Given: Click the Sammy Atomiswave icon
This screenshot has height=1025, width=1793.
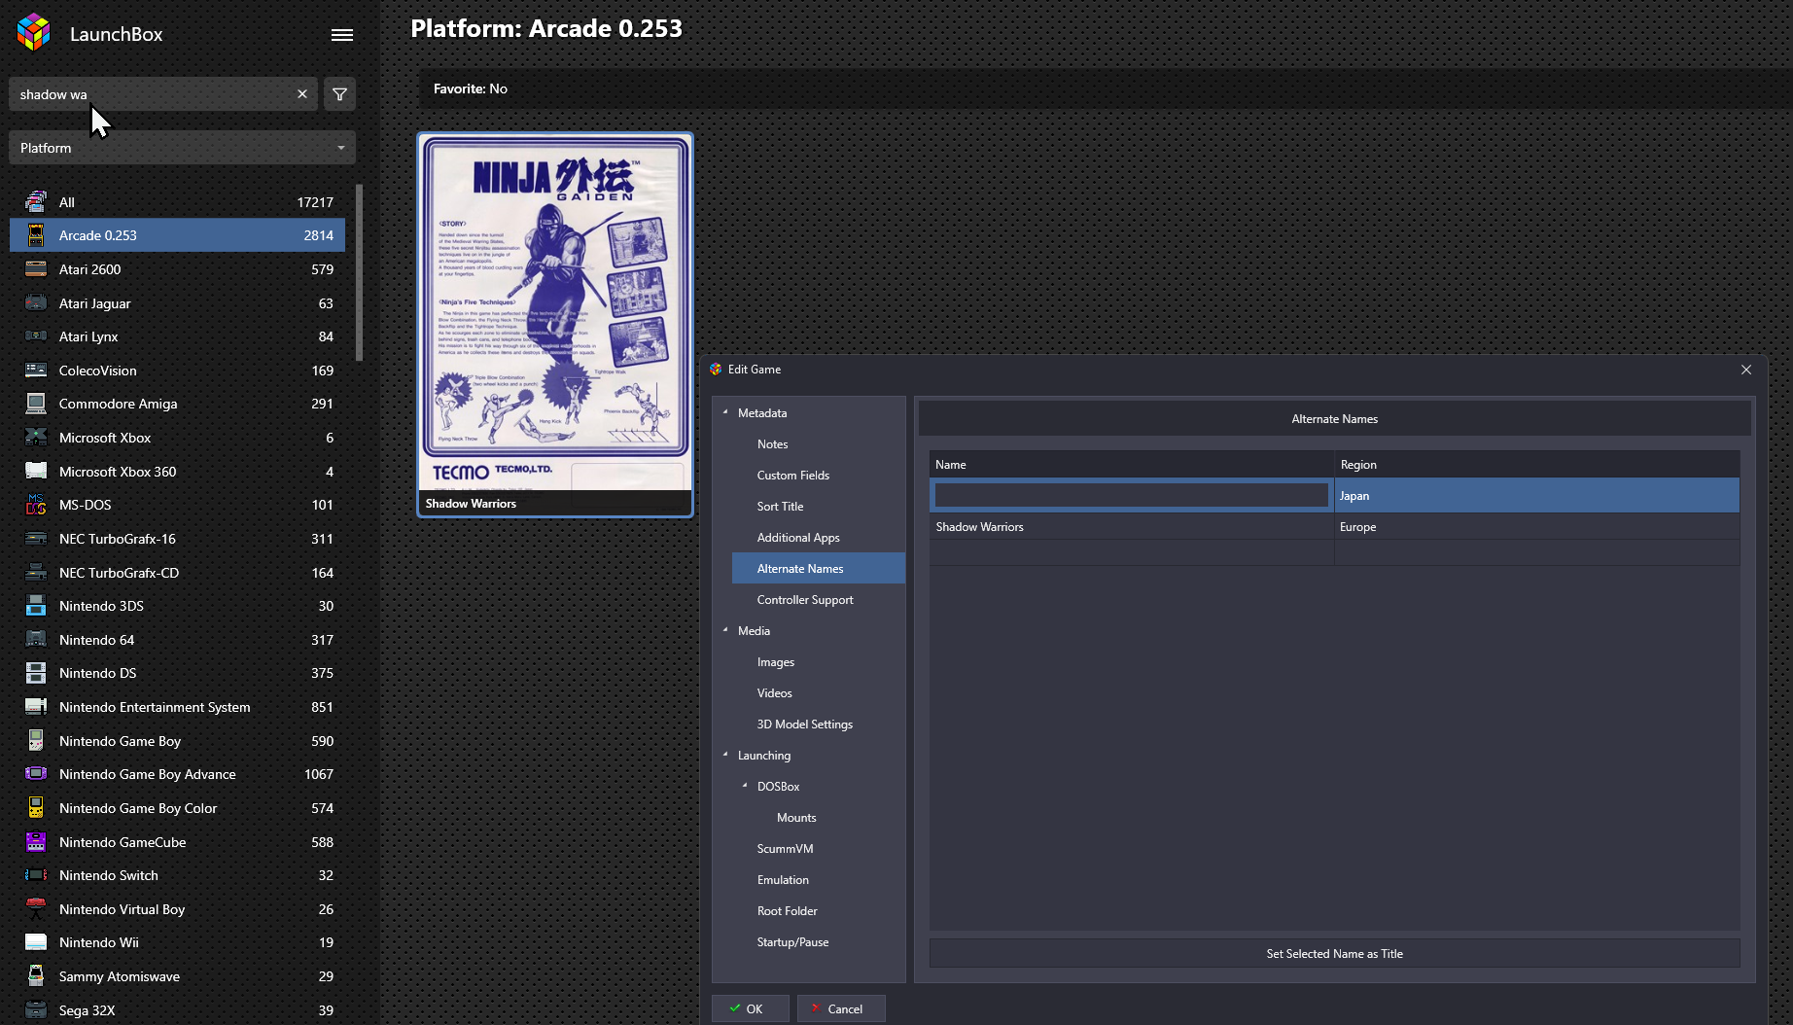Looking at the screenshot, I should tap(36, 976).
